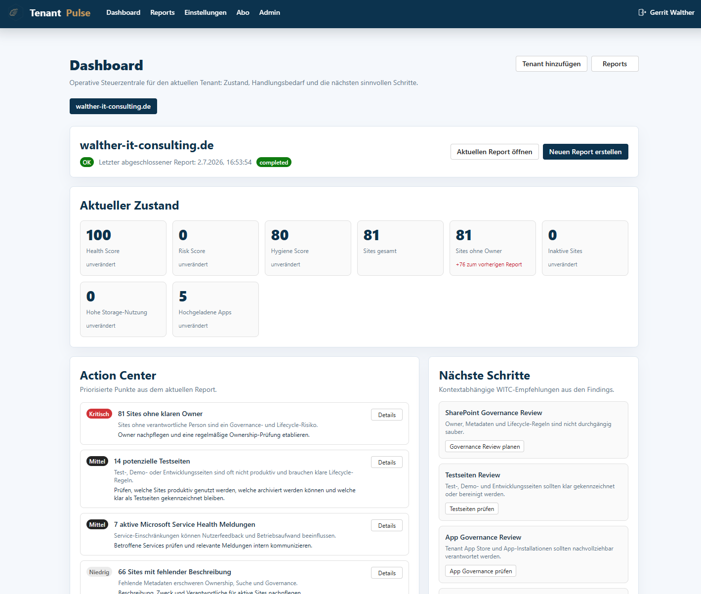The width and height of the screenshot is (701, 594).
Task: Select the Sites ohne Owner card
Action: coord(493,248)
